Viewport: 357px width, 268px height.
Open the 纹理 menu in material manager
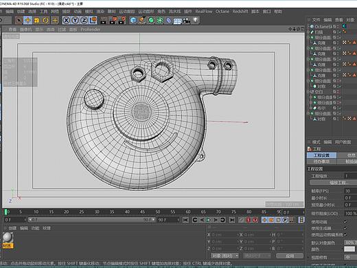point(47,228)
